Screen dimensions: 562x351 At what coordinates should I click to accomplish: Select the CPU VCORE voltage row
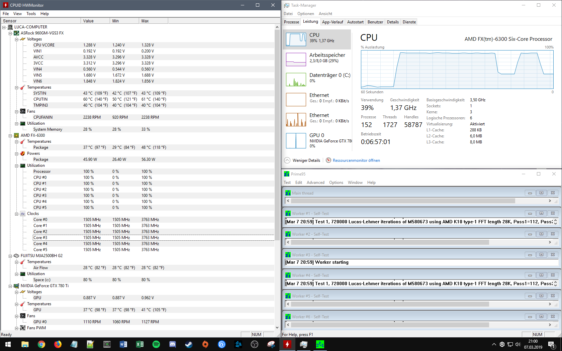pos(137,45)
